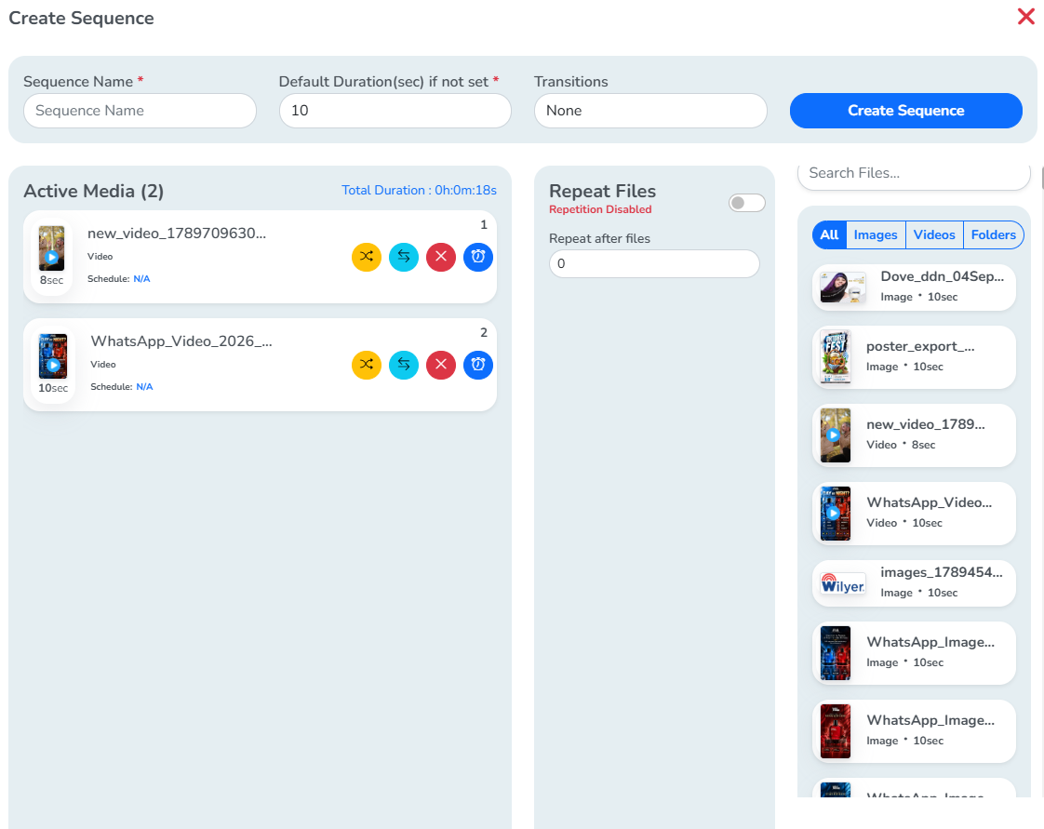Click the Create Sequence button
1044x829 pixels.
click(x=906, y=111)
